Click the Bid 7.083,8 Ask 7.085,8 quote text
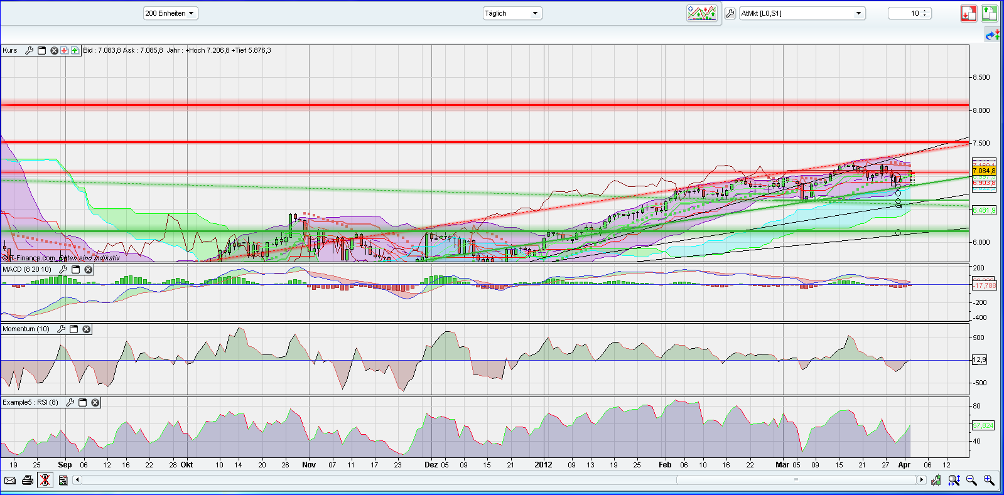 [123, 51]
